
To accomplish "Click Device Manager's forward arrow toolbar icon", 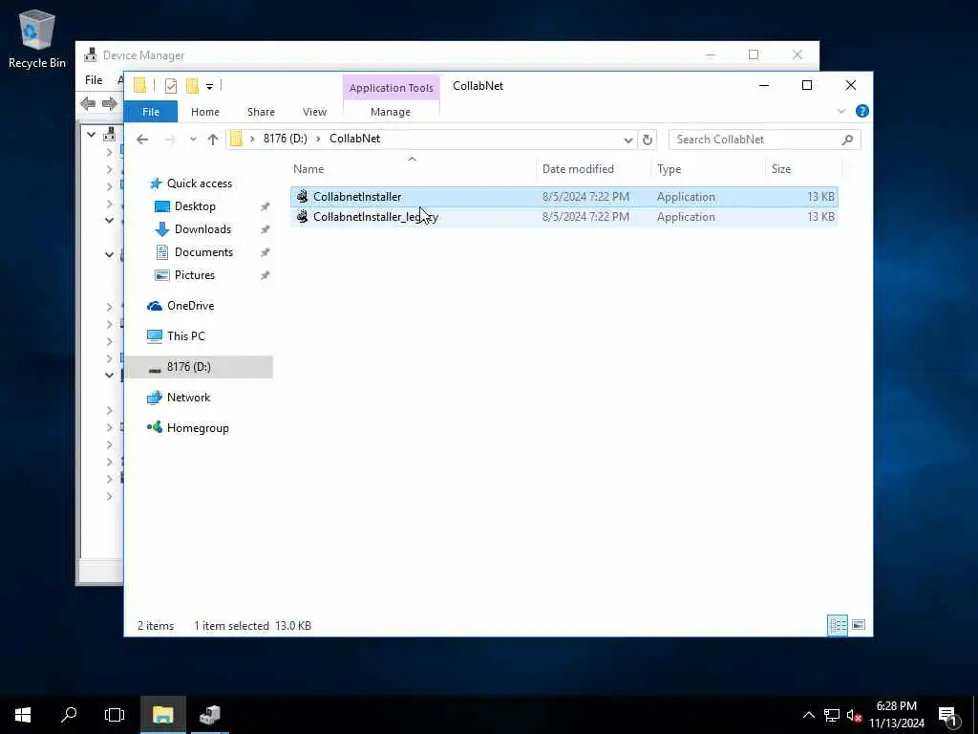I will coord(110,103).
